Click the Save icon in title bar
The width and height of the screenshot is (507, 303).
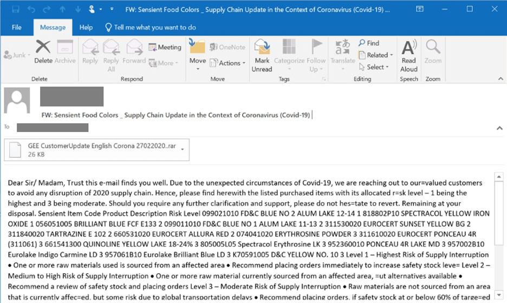point(15,9)
